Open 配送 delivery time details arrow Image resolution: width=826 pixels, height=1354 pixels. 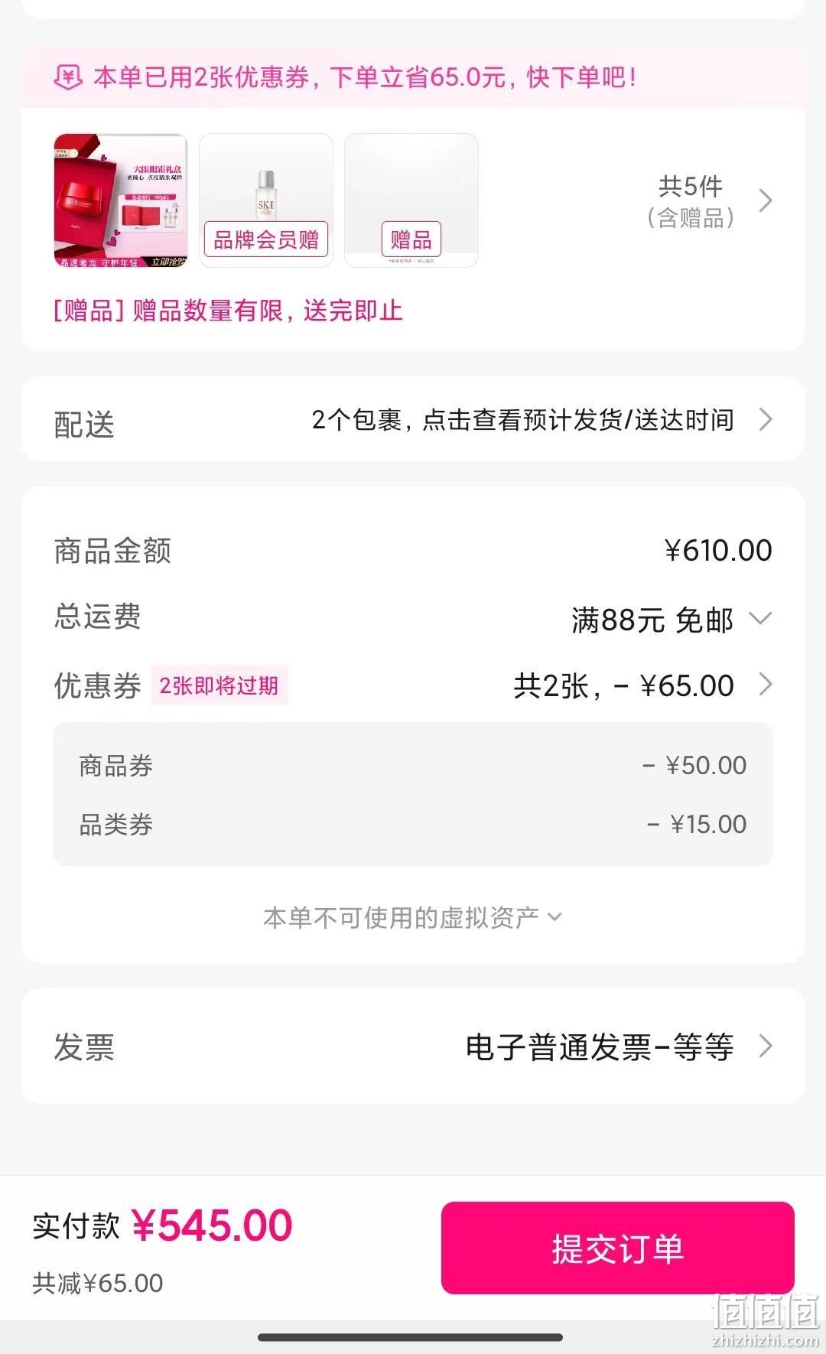[x=766, y=419]
